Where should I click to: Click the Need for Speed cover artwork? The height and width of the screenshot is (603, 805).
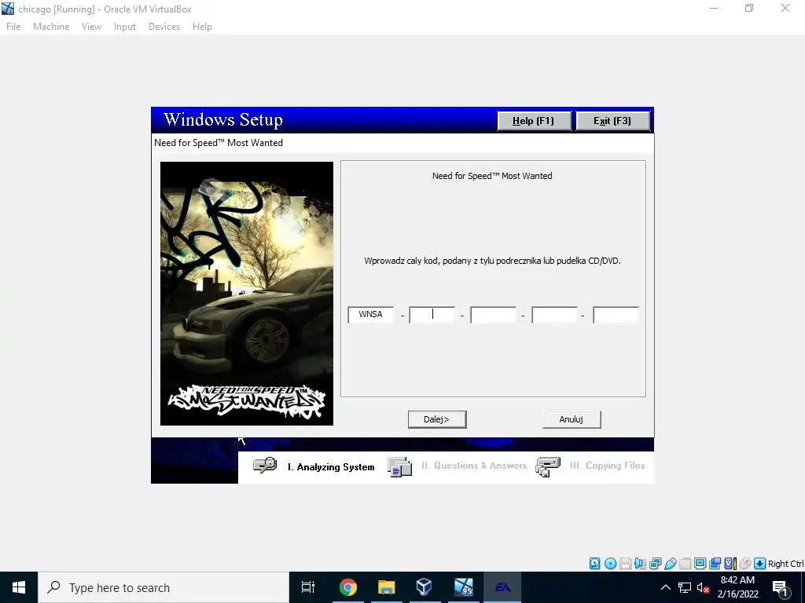tap(246, 294)
